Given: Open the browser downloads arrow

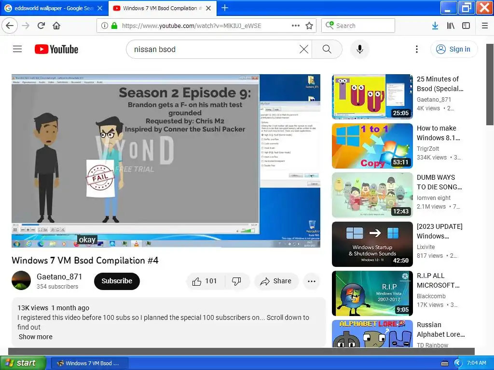Looking at the screenshot, I should coord(435,26).
